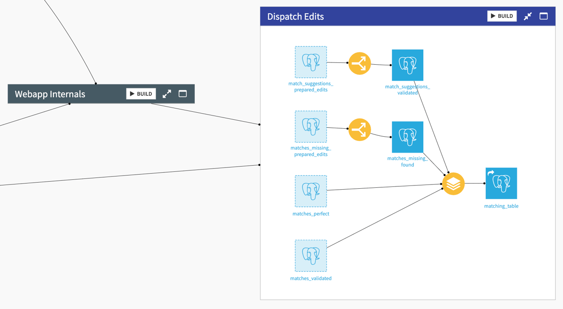Open the matching_table dataset label
This screenshot has width=563, height=309.
point(501,206)
